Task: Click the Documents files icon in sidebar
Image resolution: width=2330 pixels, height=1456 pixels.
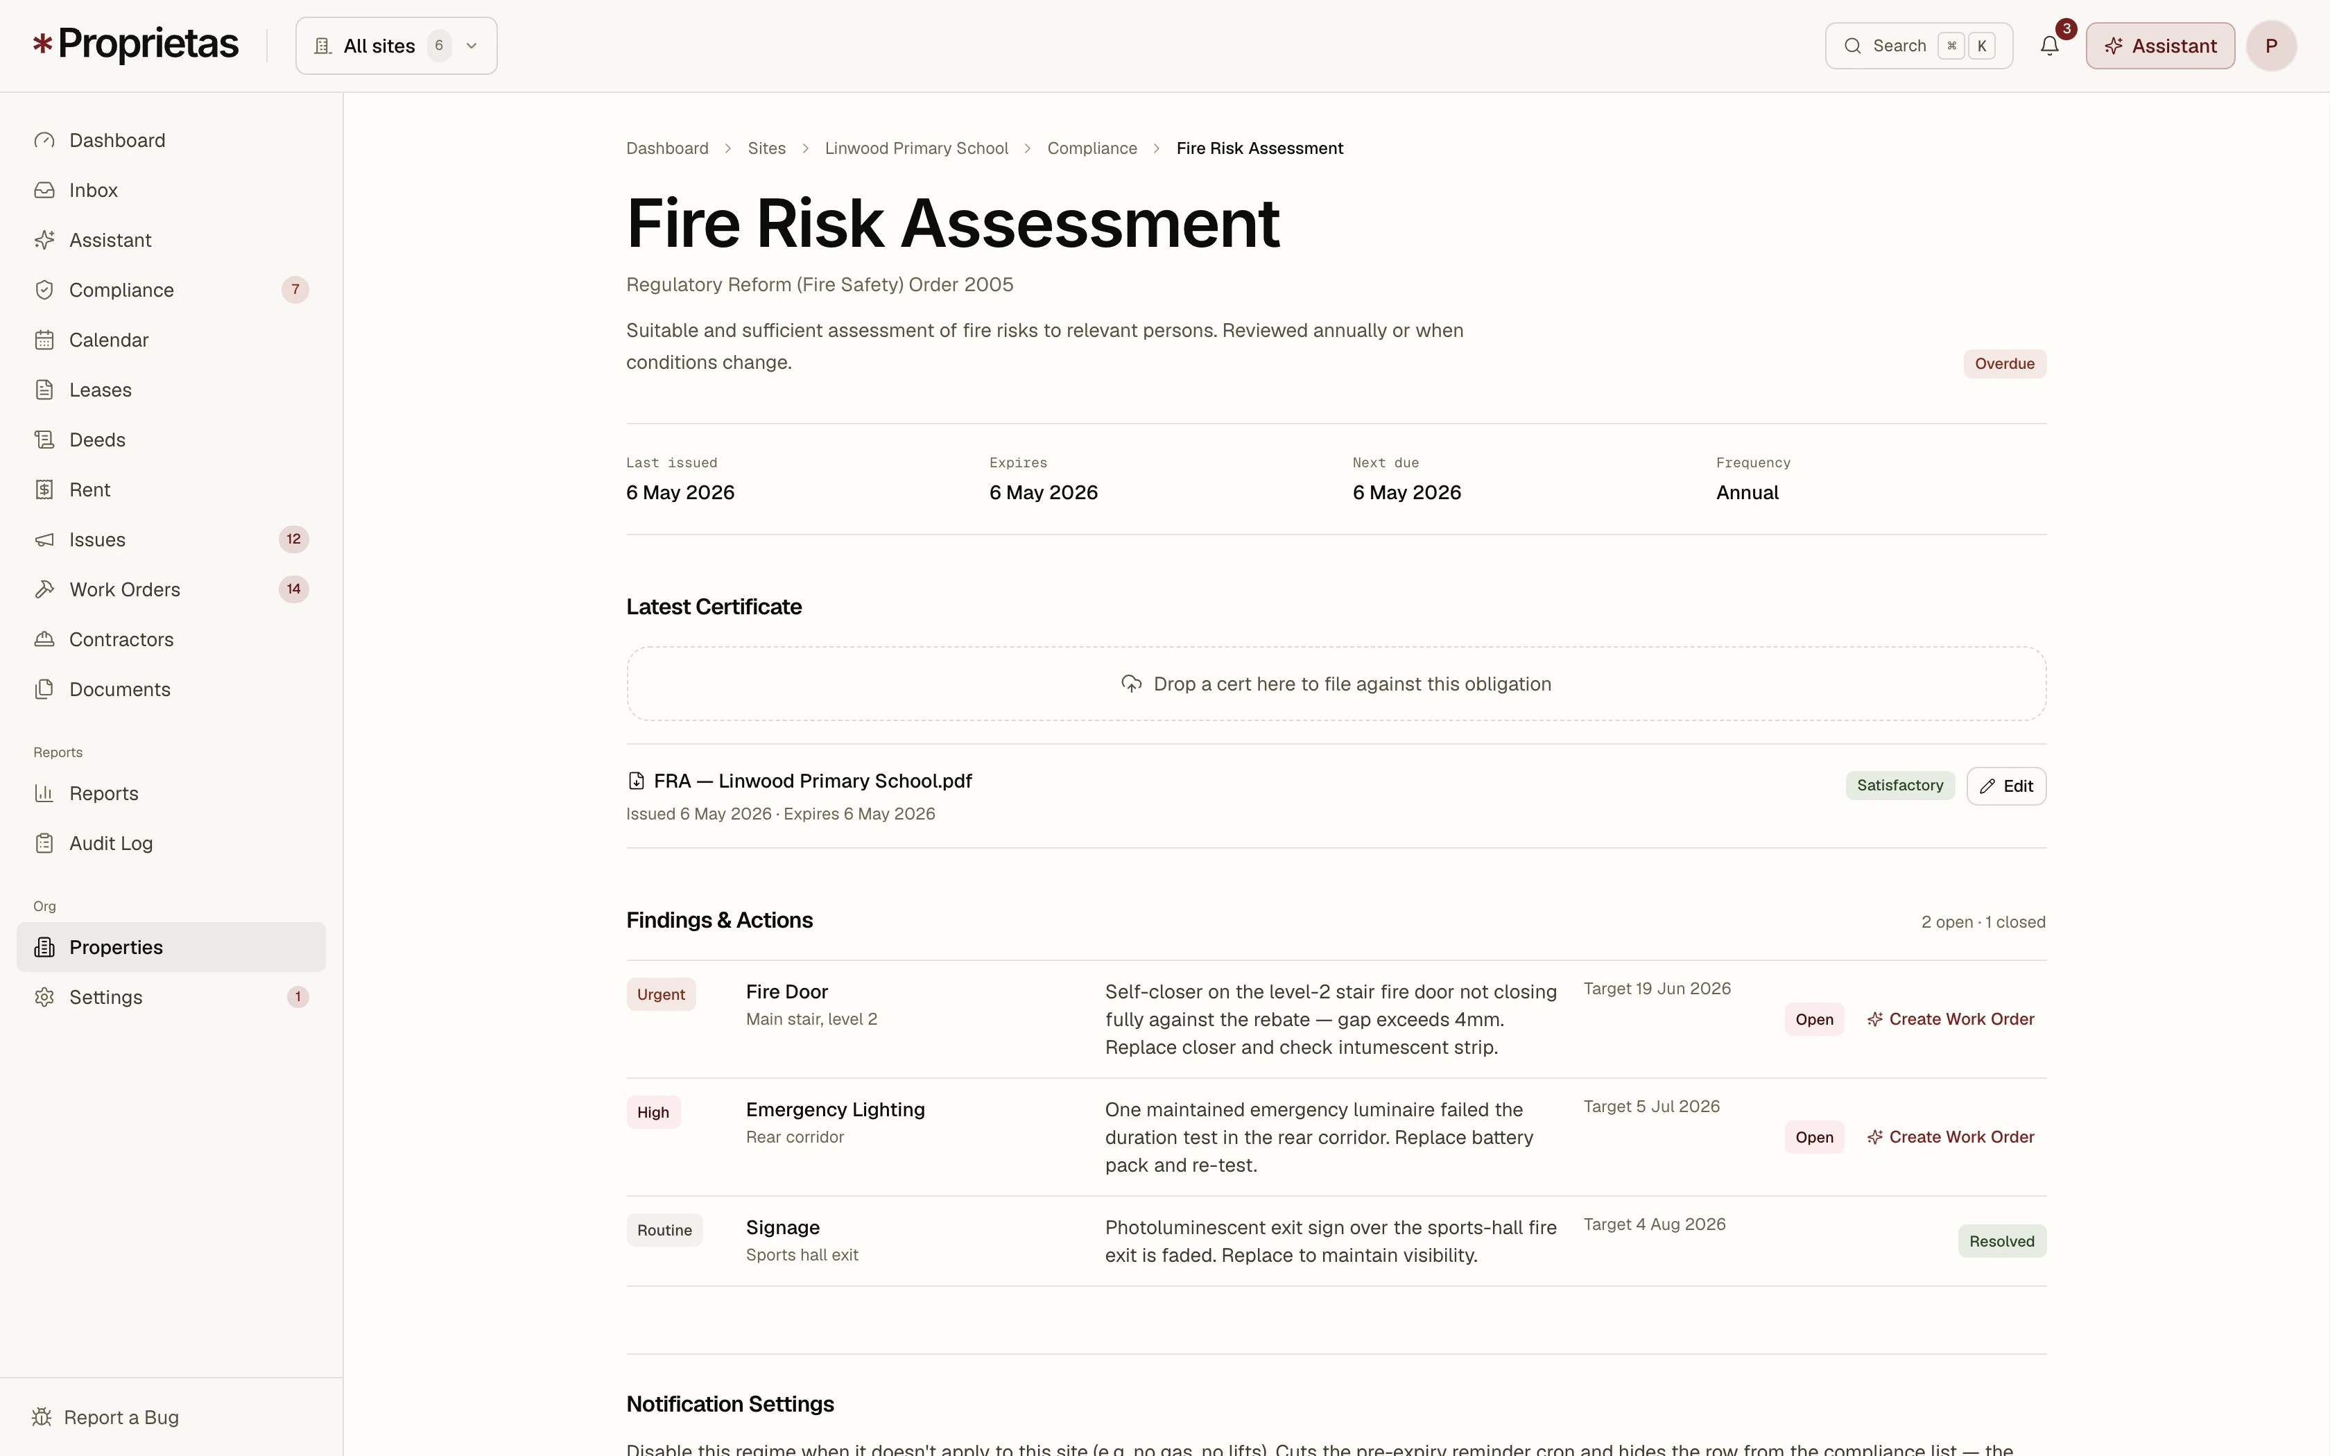Action: click(x=44, y=689)
